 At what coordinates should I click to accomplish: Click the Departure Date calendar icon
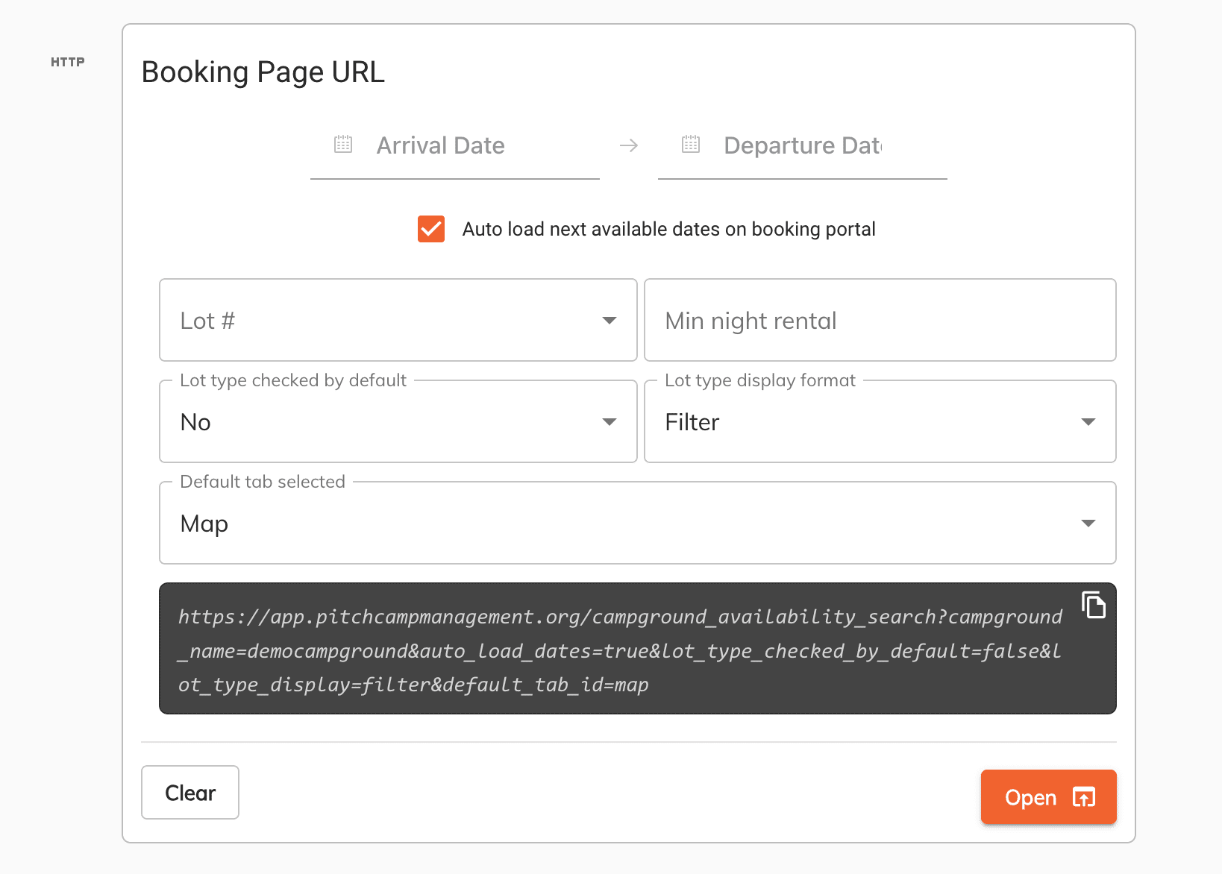691,145
